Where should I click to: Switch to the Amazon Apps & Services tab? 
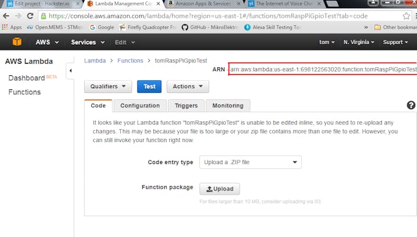point(203,4)
